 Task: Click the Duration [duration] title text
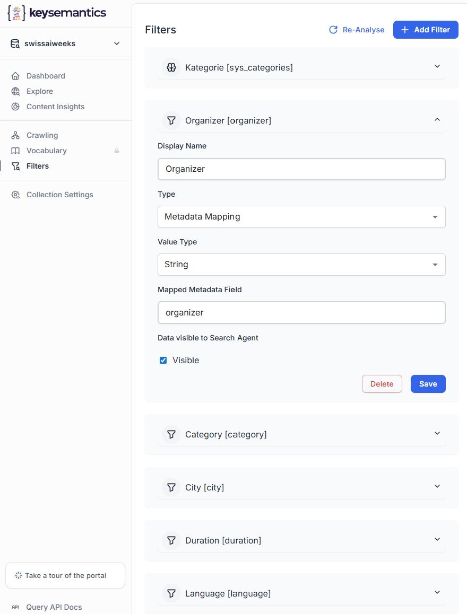[223, 541]
